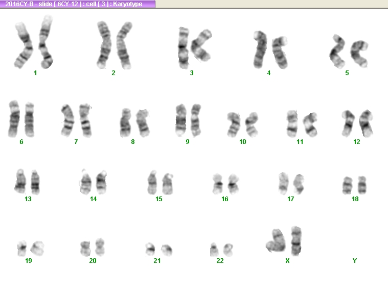Select the left chromosome 4 image
This screenshot has height=294, width=388.
click(260, 50)
